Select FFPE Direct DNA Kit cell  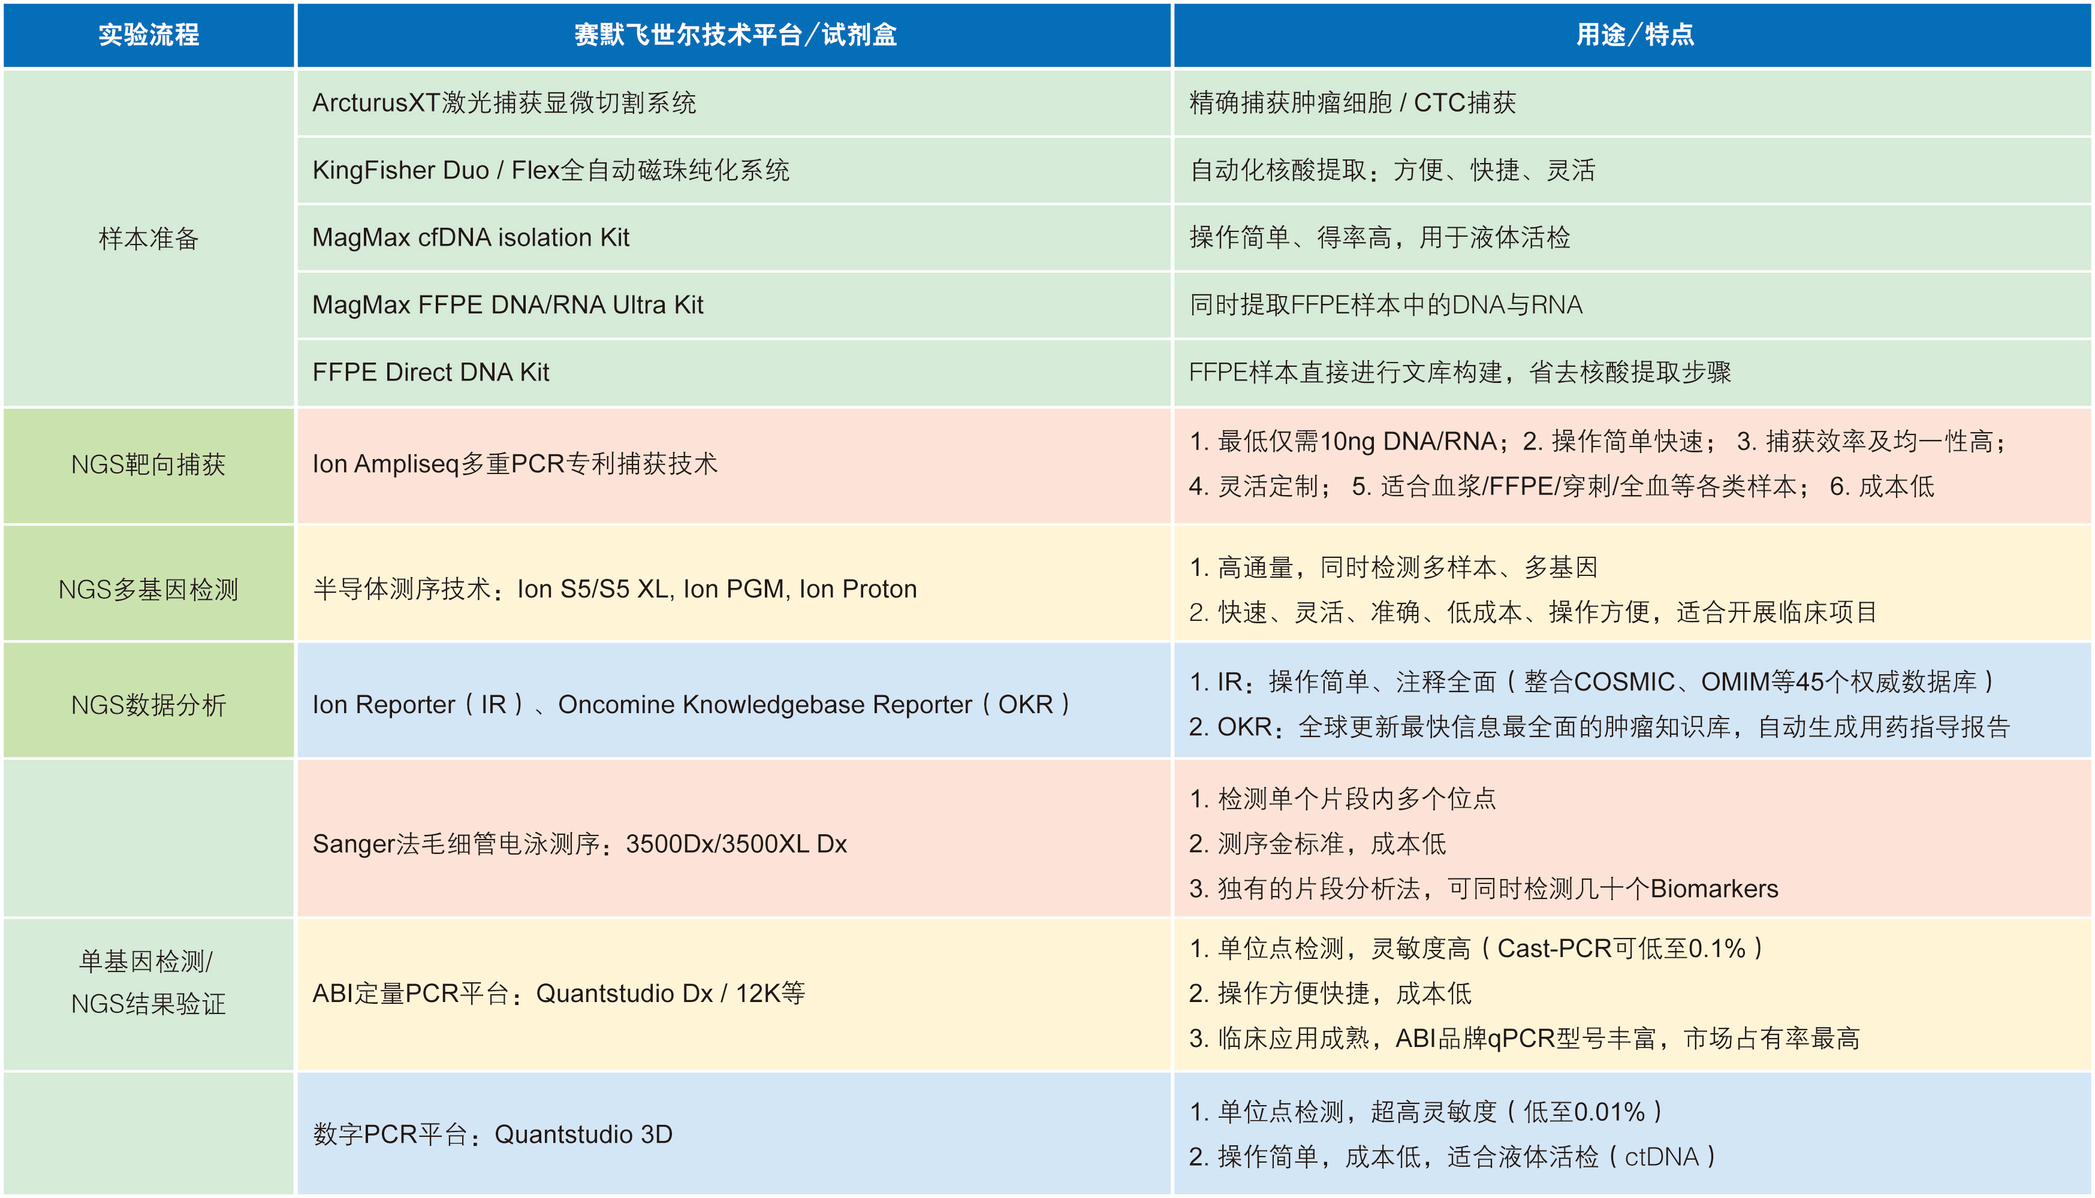[734, 373]
